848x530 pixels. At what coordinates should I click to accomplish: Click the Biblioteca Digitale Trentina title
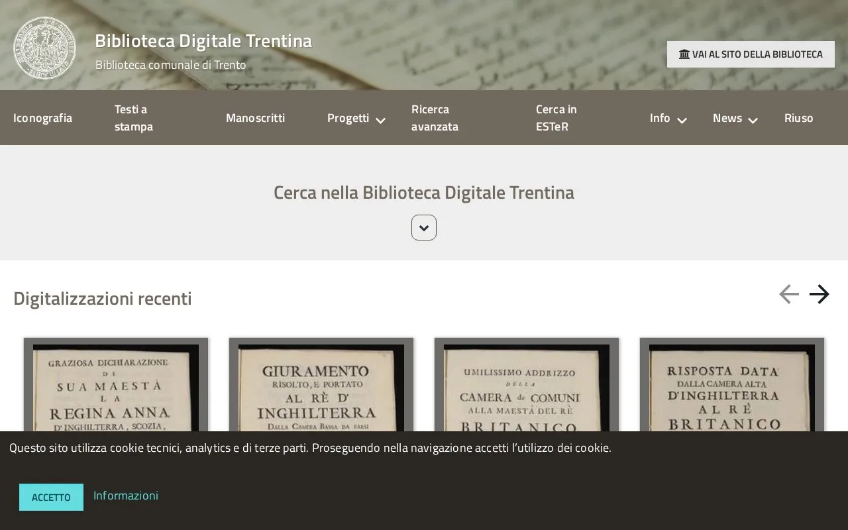[x=203, y=41]
